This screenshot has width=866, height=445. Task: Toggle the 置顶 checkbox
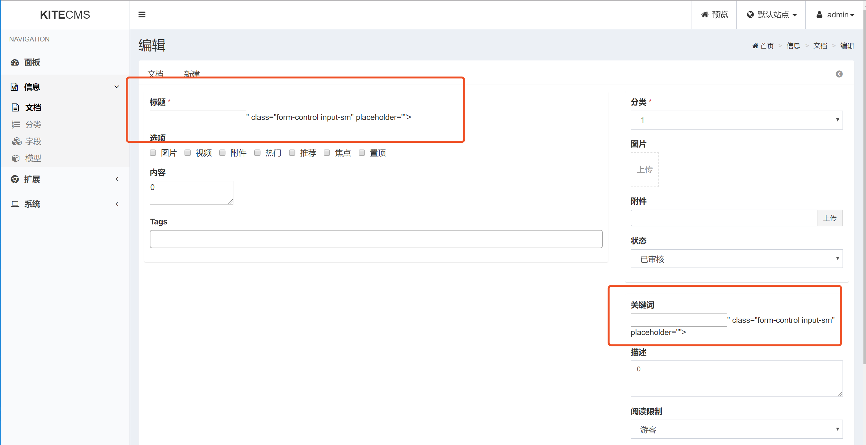(x=362, y=153)
